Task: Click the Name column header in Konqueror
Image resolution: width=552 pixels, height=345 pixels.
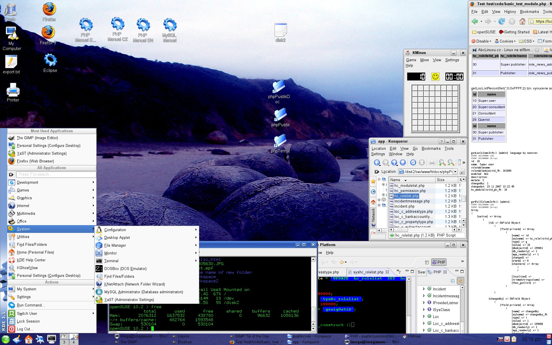Action: pos(412,180)
